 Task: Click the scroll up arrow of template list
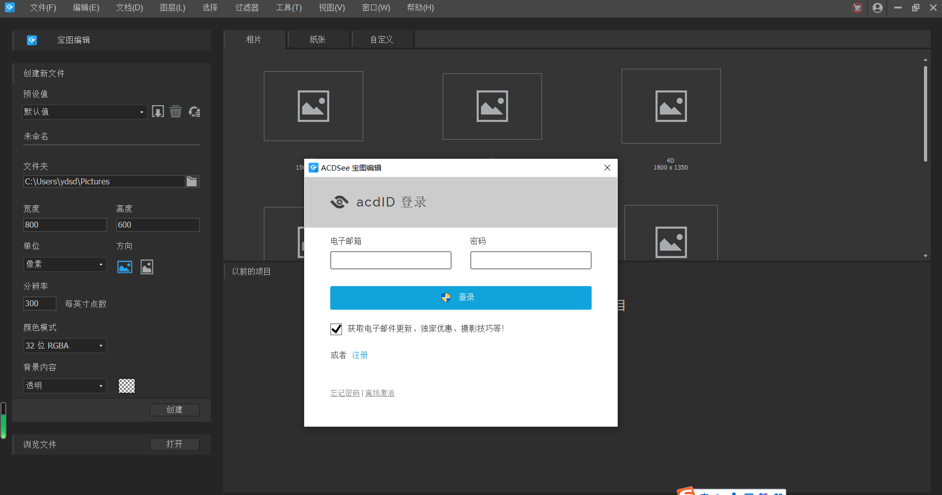tap(925, 59)
